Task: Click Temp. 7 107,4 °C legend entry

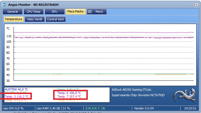Action: click(x=69, y=97)
